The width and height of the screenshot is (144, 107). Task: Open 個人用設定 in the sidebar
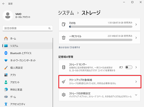[27, 68]
